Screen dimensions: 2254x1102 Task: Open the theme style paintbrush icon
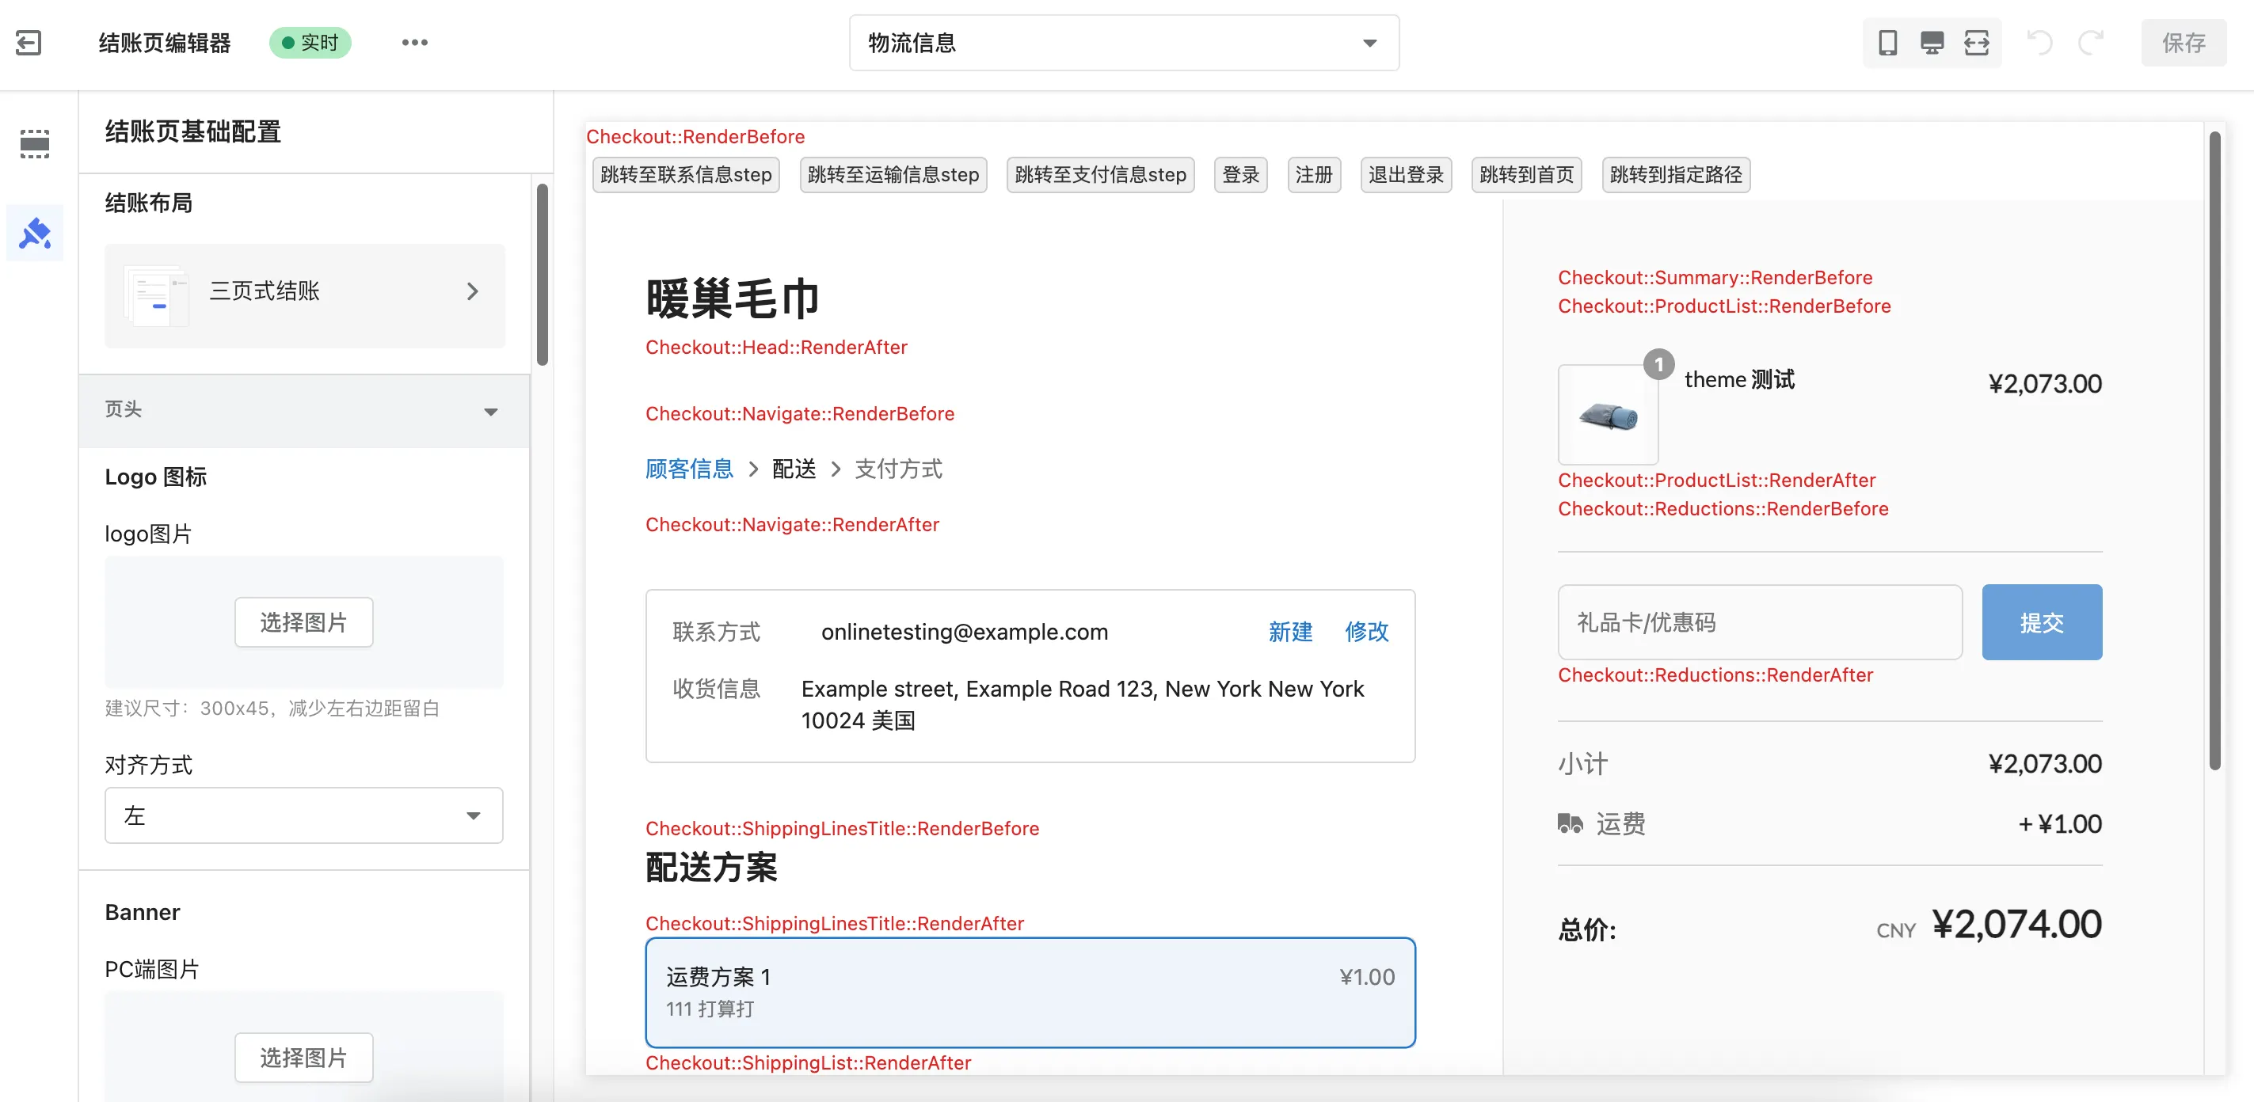click(x=35, y=233)
